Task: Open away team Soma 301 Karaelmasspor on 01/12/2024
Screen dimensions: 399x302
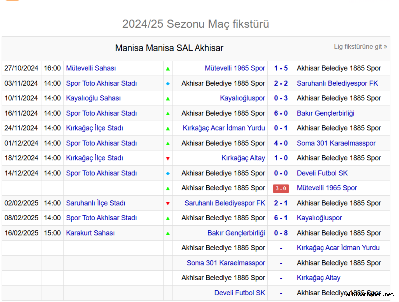Action: click(336, 143)
